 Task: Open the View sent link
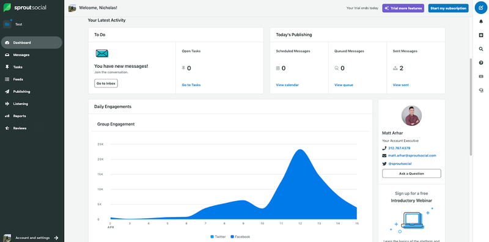coord(401,85)
